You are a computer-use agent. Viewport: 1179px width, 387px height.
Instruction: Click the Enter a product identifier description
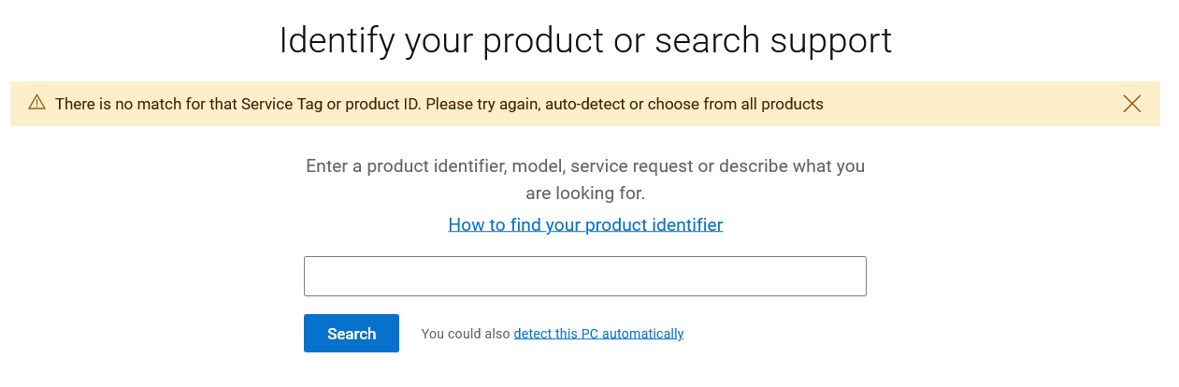[585, 179]
